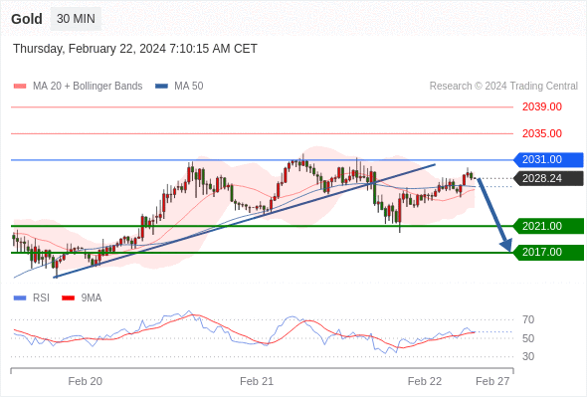Image resolution: width=587 pixels, height=398 pixels.
Task: Click the RSI legend label
Action: coord(41,298)
